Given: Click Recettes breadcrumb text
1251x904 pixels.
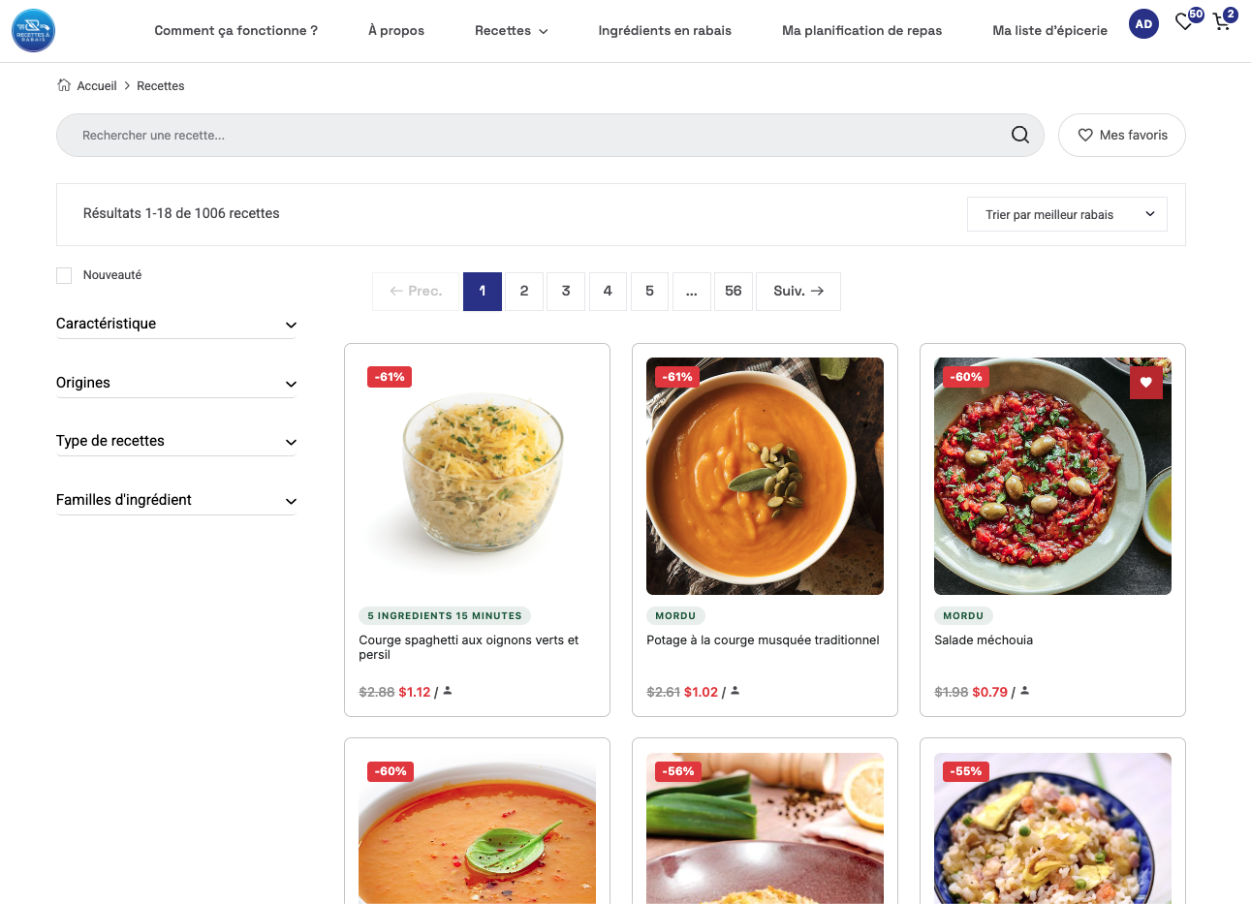Looking at the screenshot, I should pyautogui.click(x=161, y=85).
